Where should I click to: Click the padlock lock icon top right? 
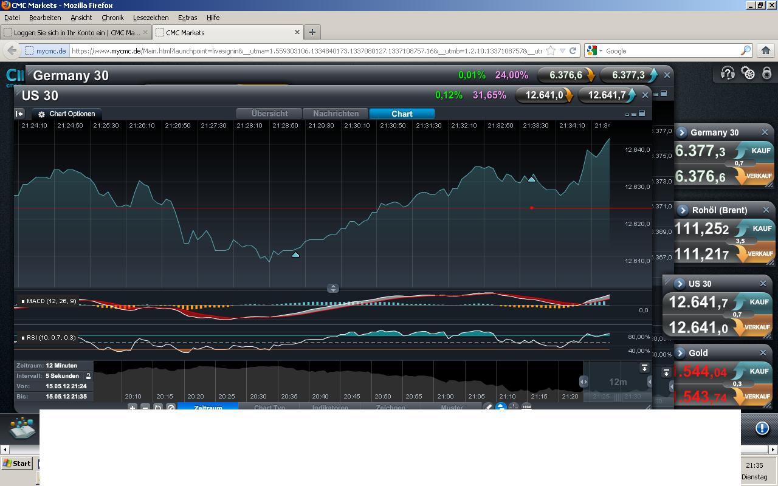(767, 73)
